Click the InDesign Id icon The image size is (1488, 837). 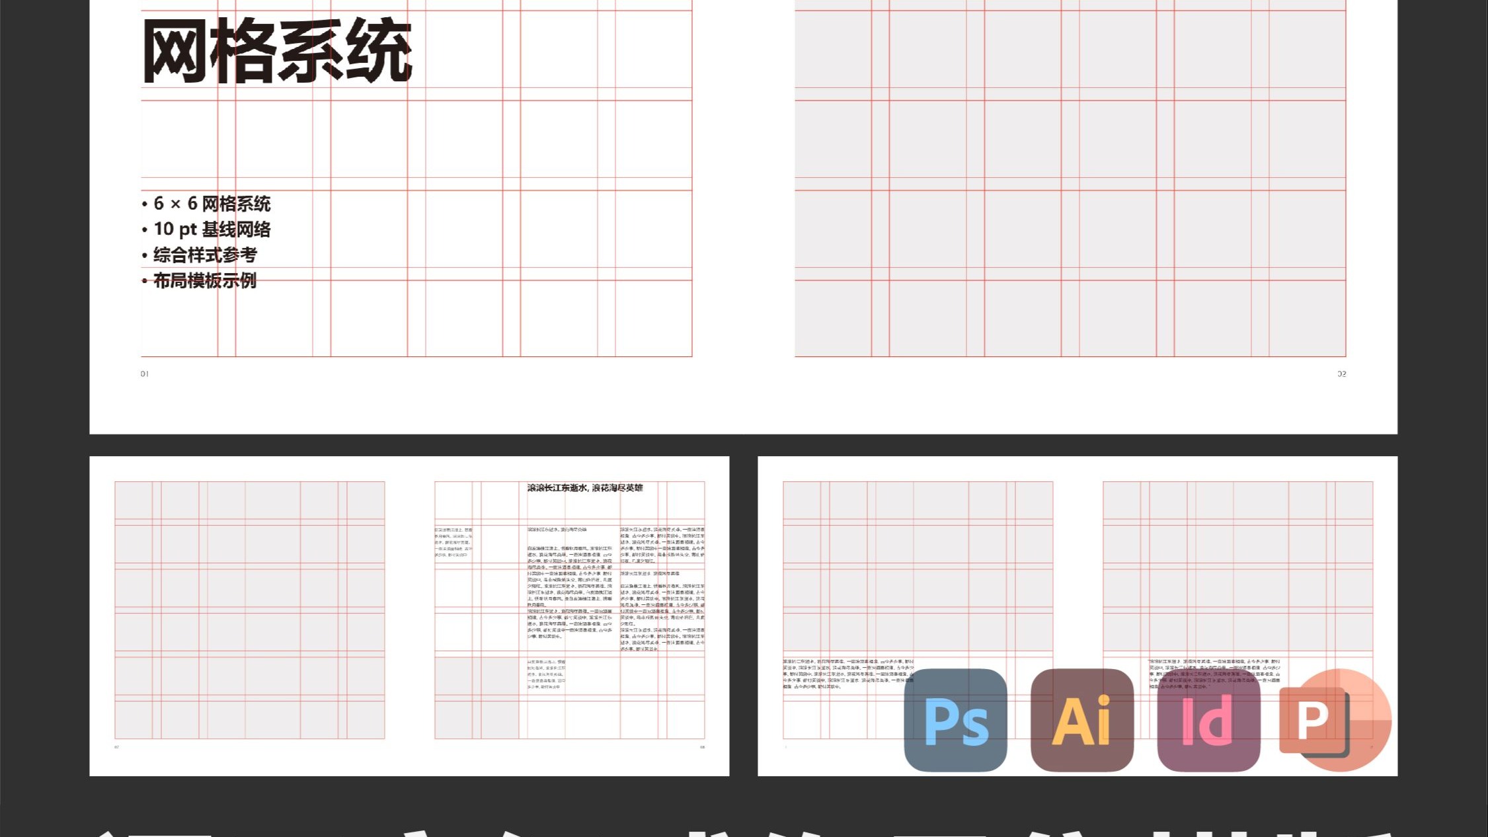(x=1208, y=720)
